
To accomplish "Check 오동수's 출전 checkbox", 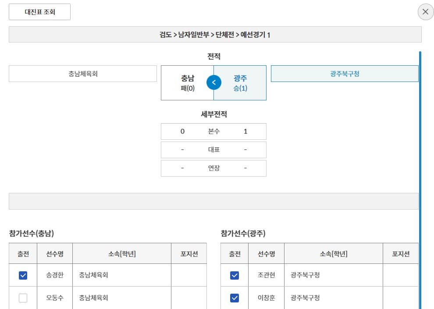I will 23,298.
